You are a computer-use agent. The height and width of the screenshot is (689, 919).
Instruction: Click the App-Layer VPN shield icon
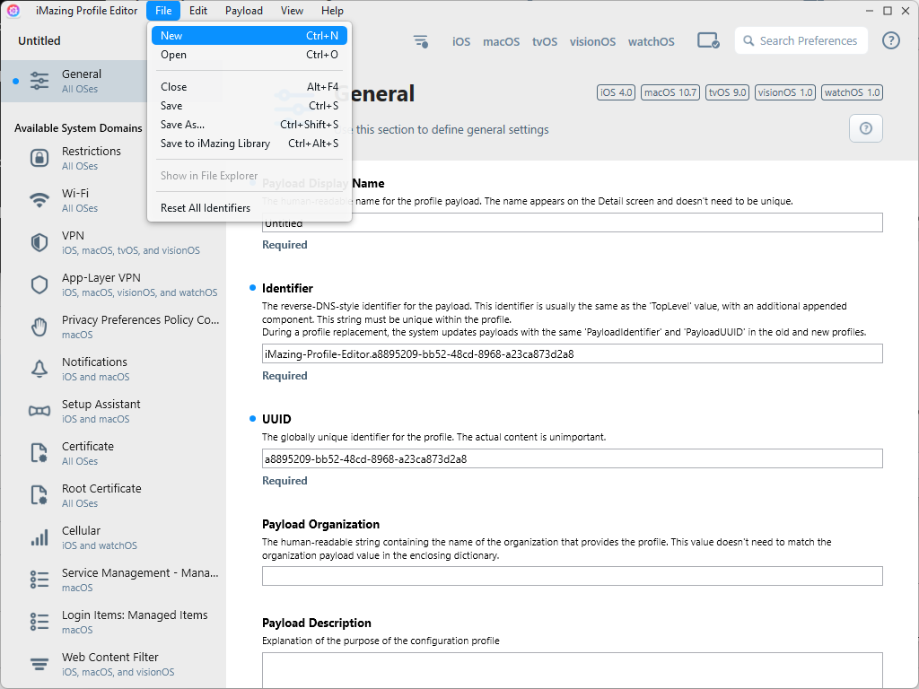coord(39,284)
